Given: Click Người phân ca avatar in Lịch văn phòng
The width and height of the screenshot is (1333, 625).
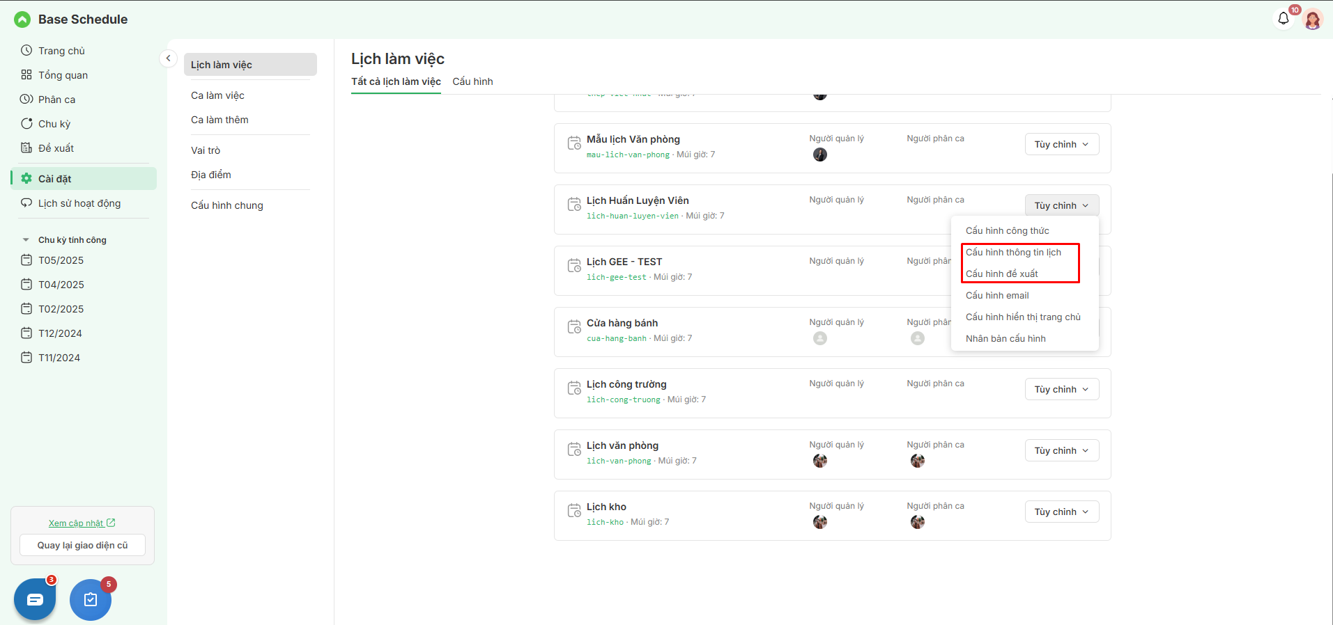Looking at the screenshot, I should 918,461.
